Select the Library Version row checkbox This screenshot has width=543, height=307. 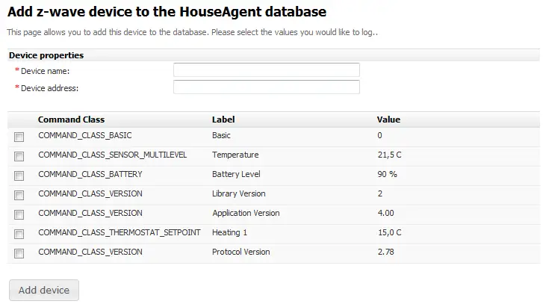pos(19,195)
